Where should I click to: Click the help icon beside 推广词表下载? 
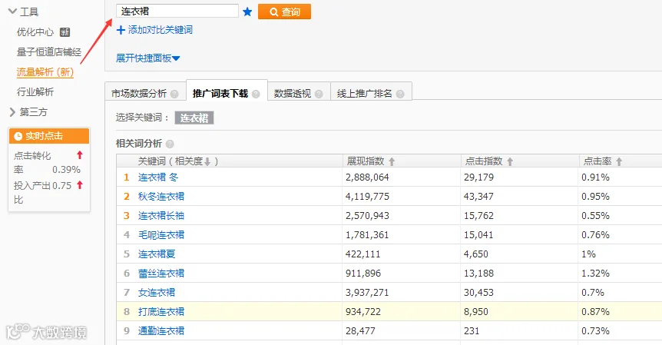256,94
